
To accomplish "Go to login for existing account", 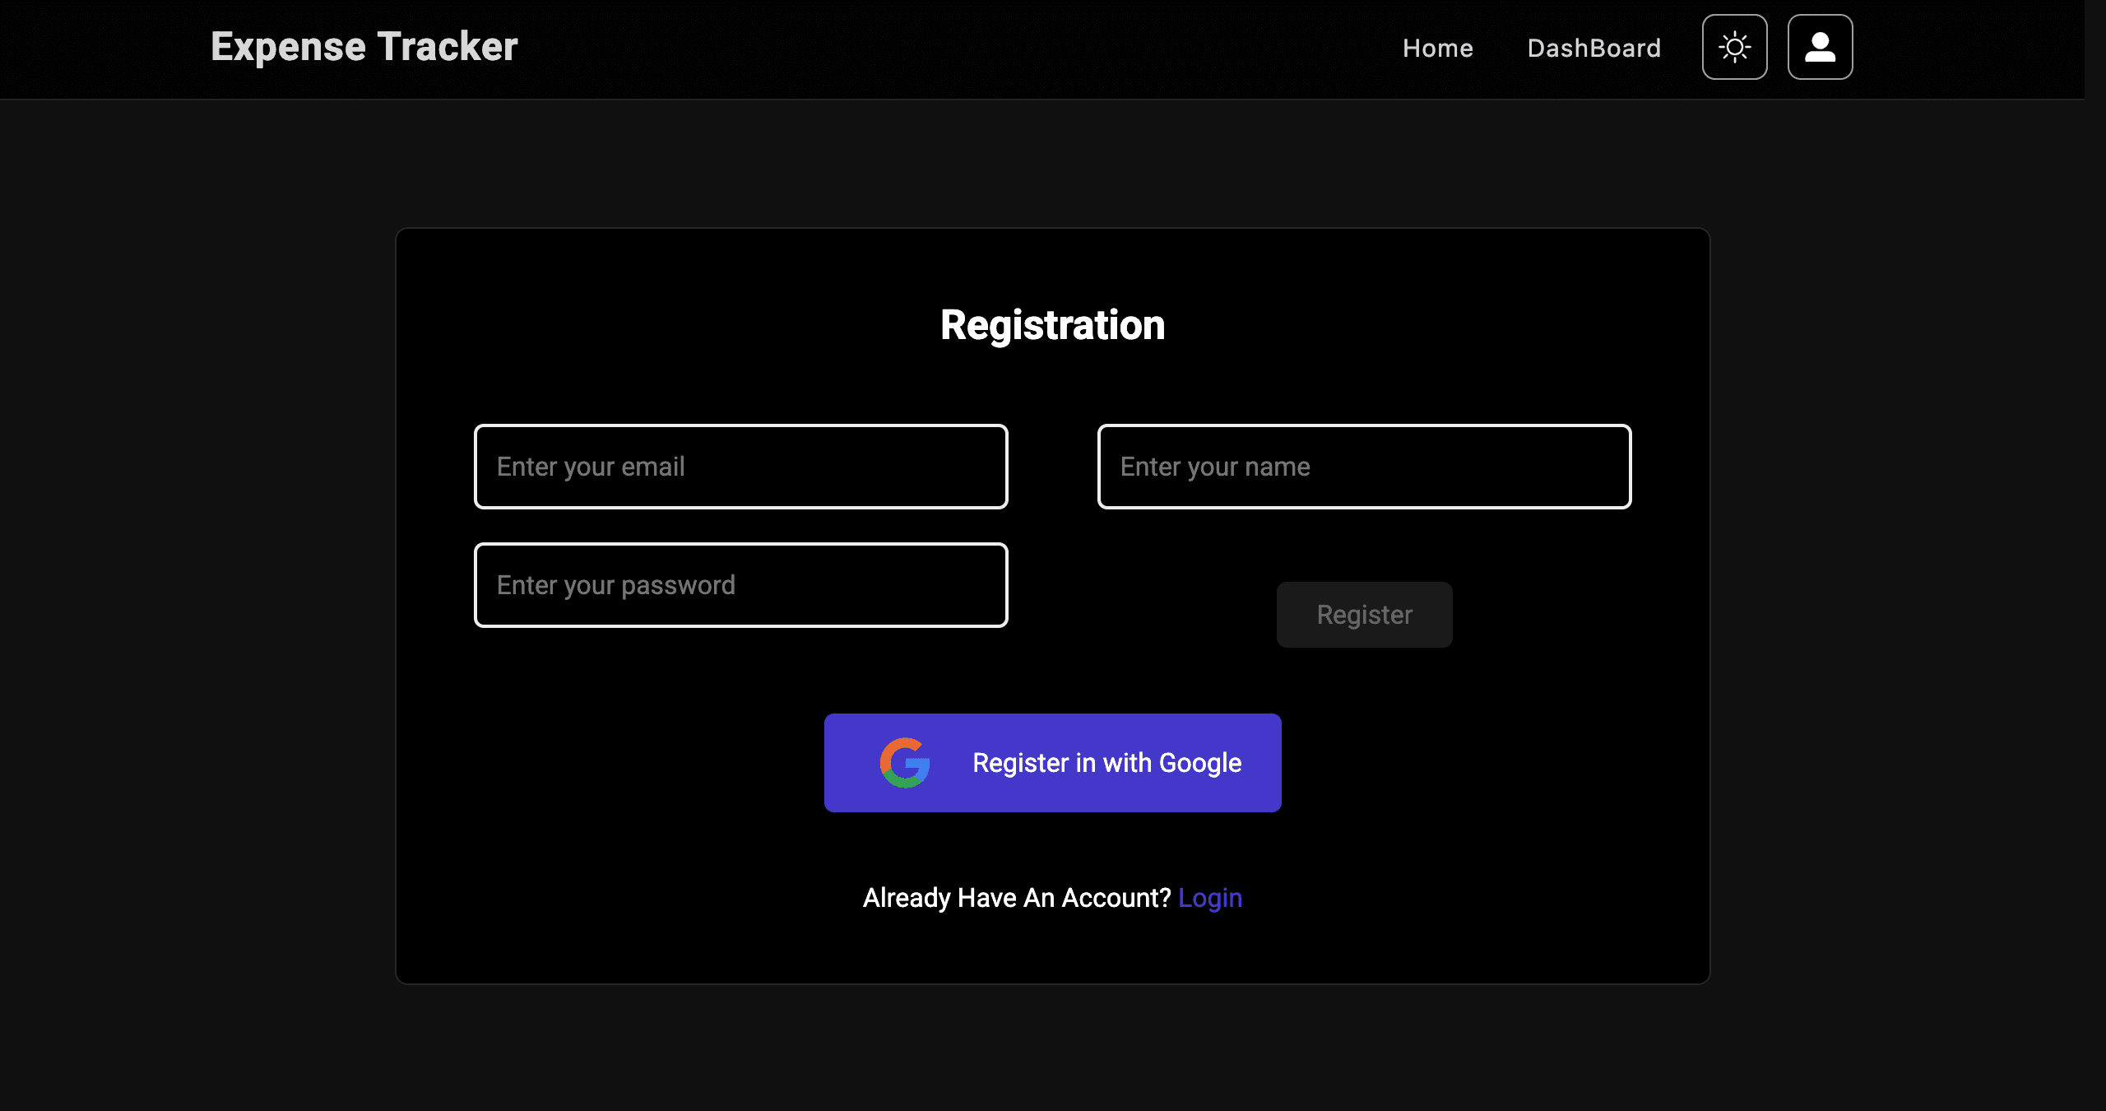I will [x=1210, y=897].
